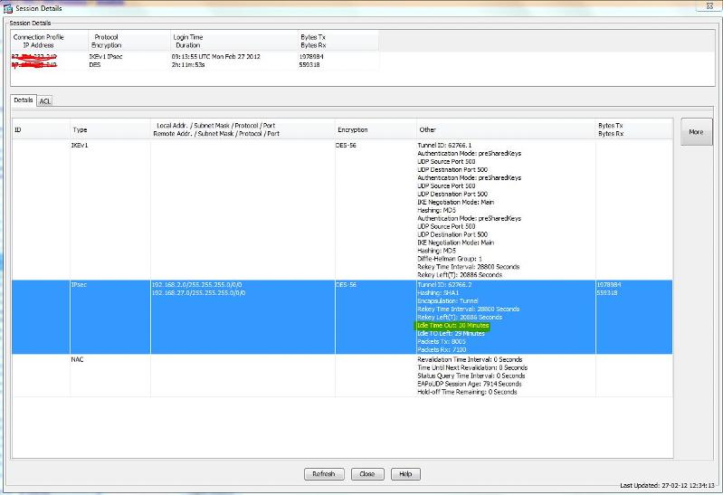
Task: Click Bytes Tx header in details table
Action: coord(634,129)
